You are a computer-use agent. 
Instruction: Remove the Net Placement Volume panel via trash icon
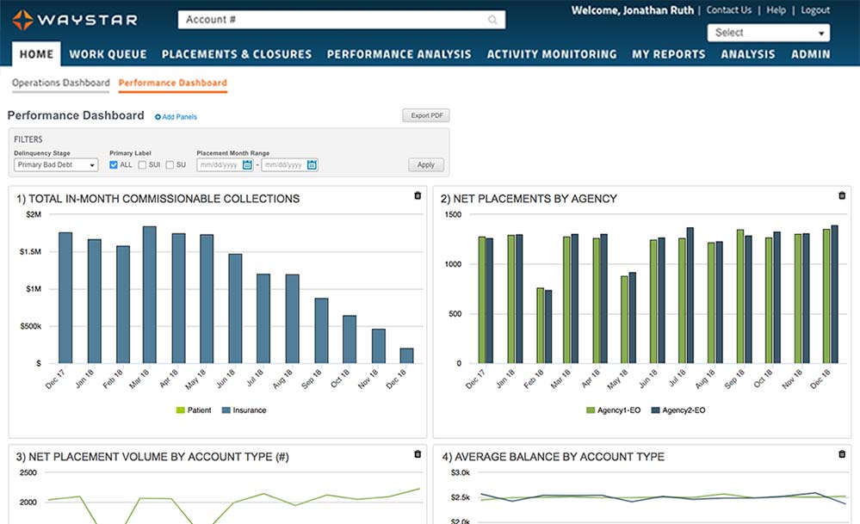click(418, 453)
